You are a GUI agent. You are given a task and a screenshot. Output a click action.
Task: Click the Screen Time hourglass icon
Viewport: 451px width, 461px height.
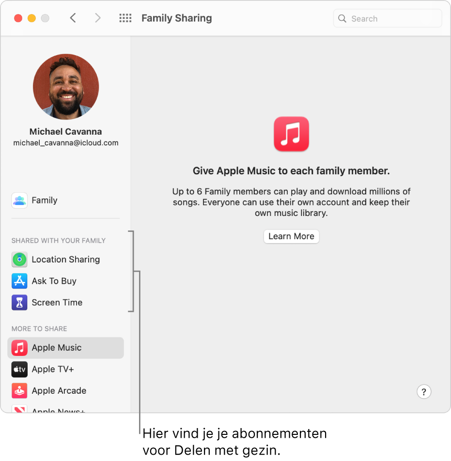point(19,303)
